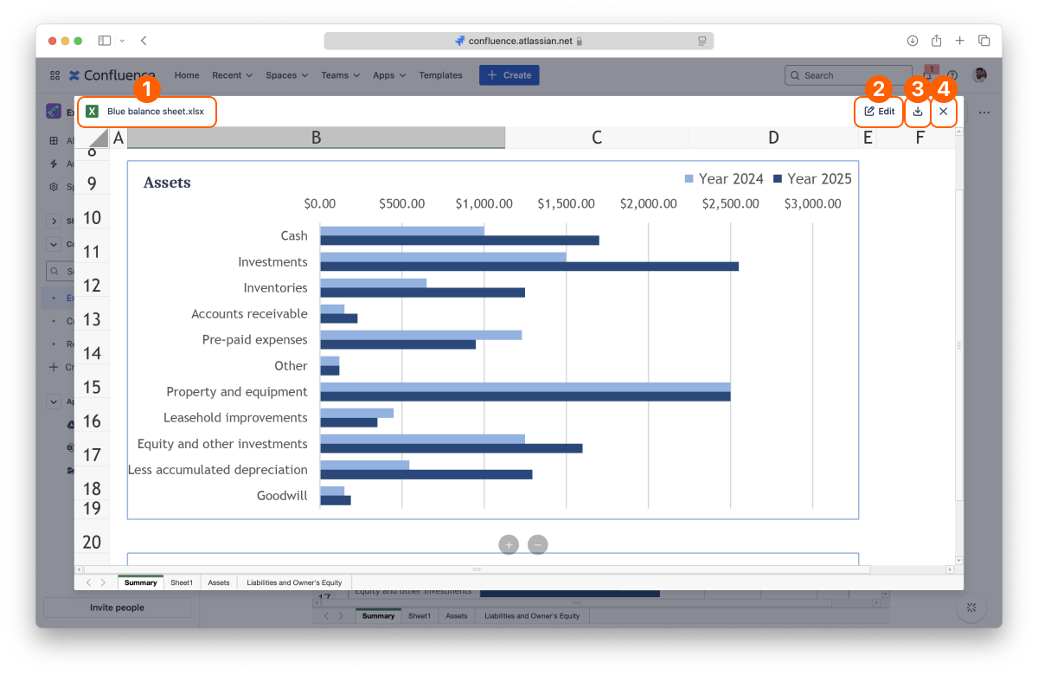This screenshot has width=1038, height=675.
Task: Open Liabilities and Owner's Equity tab in preview
Action: [294, 582]
